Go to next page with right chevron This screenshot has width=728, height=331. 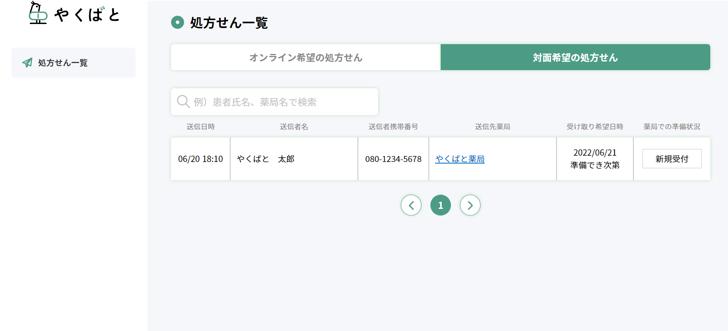470,205
